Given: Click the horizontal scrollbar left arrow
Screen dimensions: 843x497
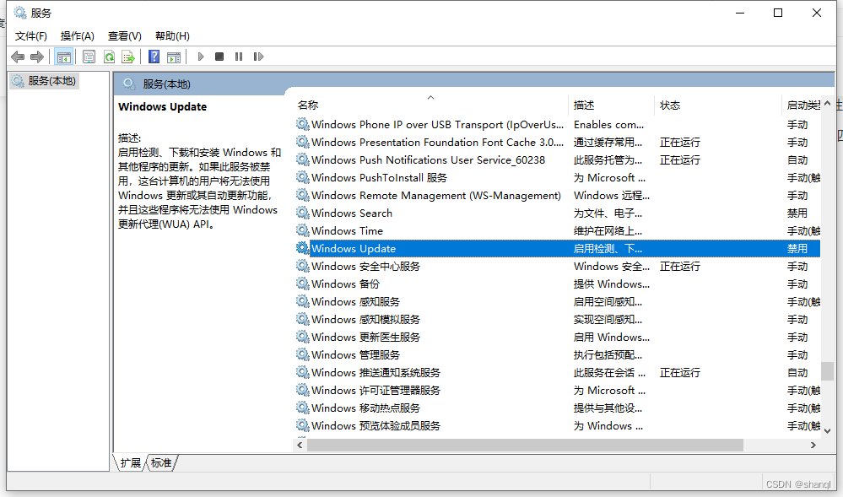Looking at the screenshot, I should 300,445.
